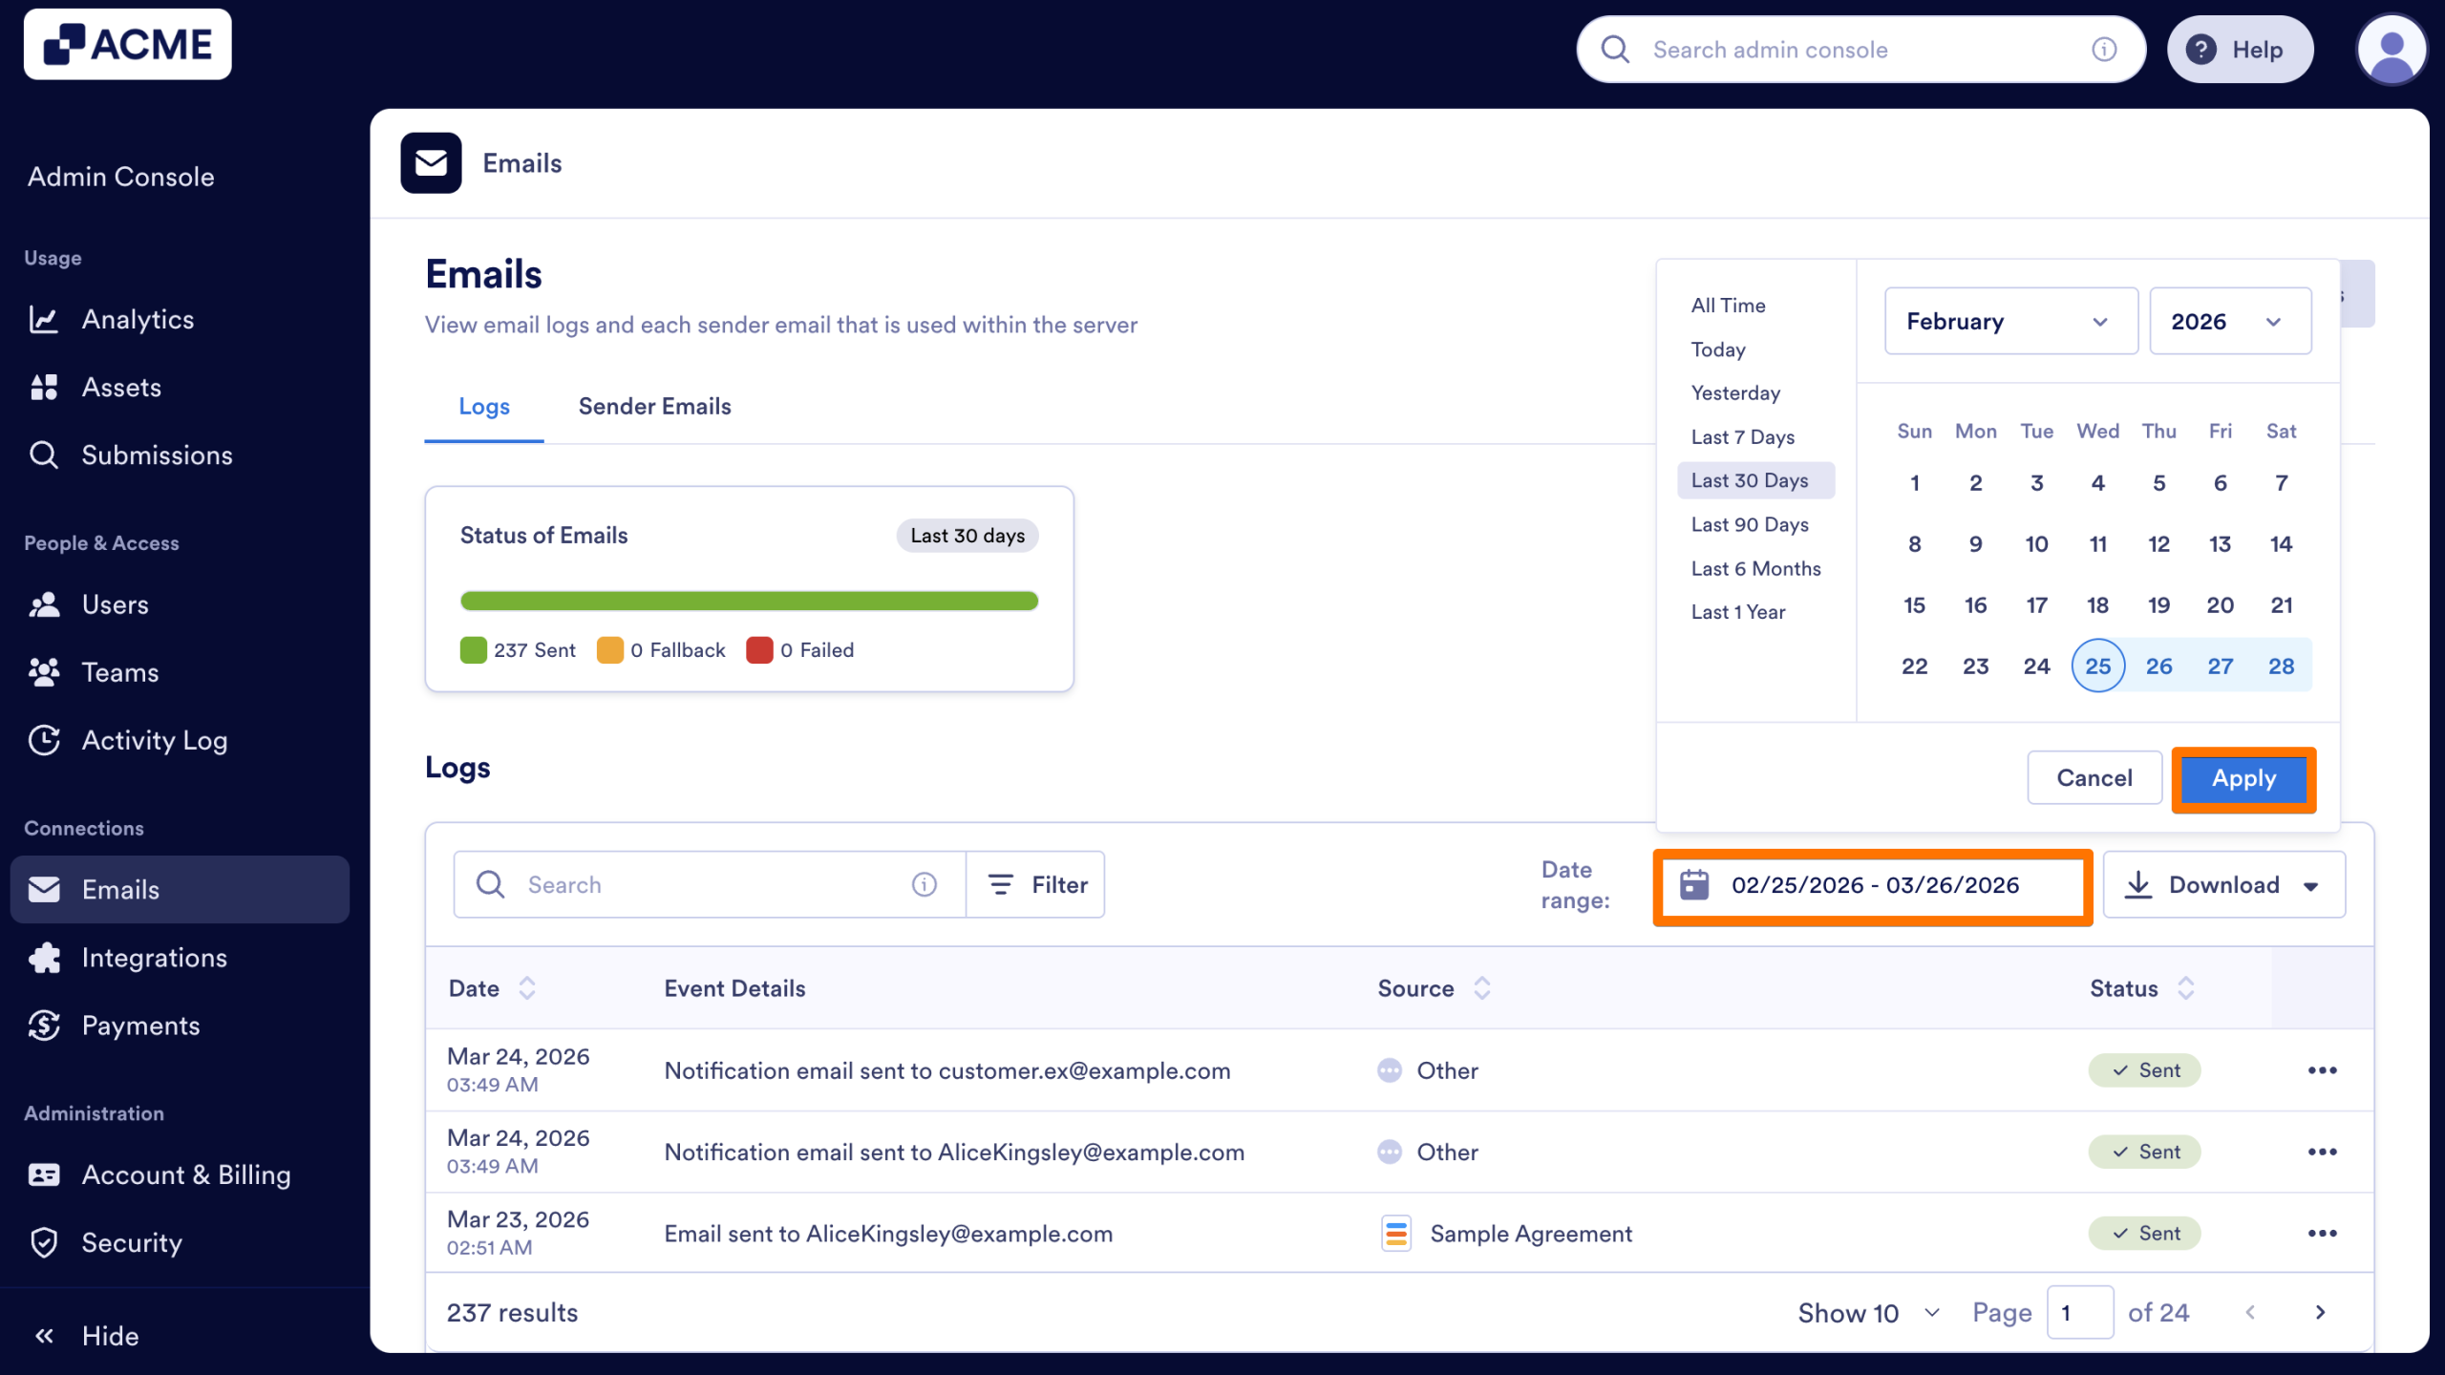Expand the February month dropdown

click(2009, 321)
